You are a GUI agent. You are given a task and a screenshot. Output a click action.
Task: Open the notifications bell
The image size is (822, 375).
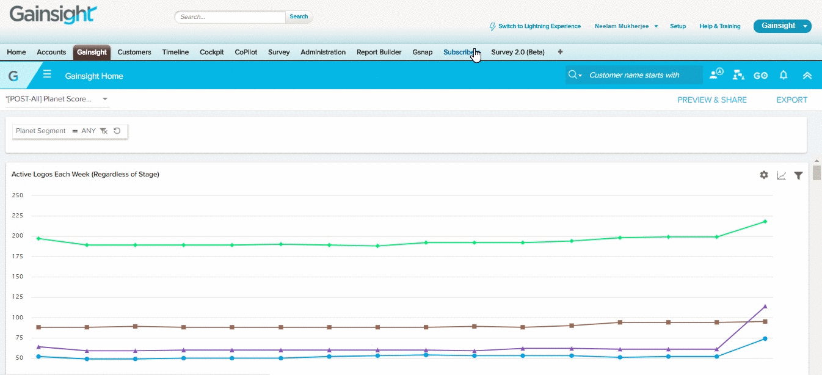(784, 75)
